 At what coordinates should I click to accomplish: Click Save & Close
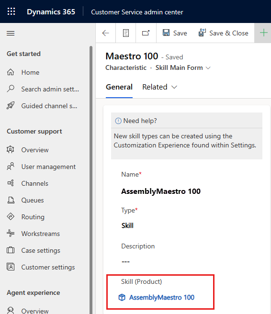(223, 33)
